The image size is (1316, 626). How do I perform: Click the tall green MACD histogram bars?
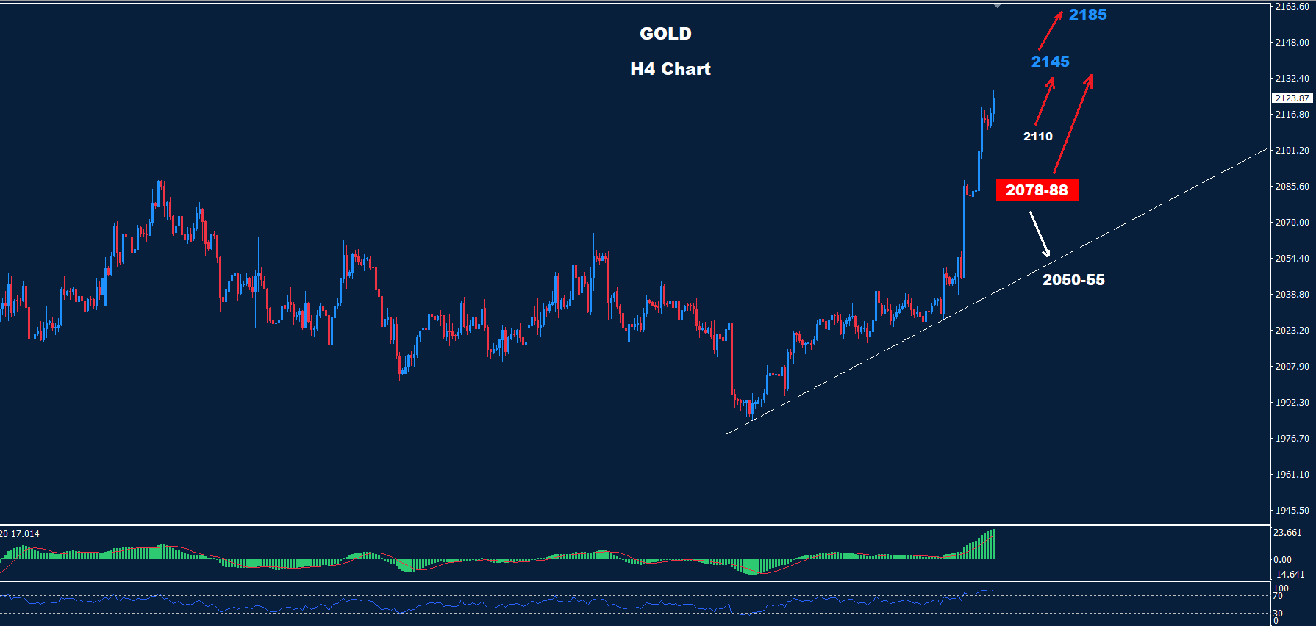[981, 547]
